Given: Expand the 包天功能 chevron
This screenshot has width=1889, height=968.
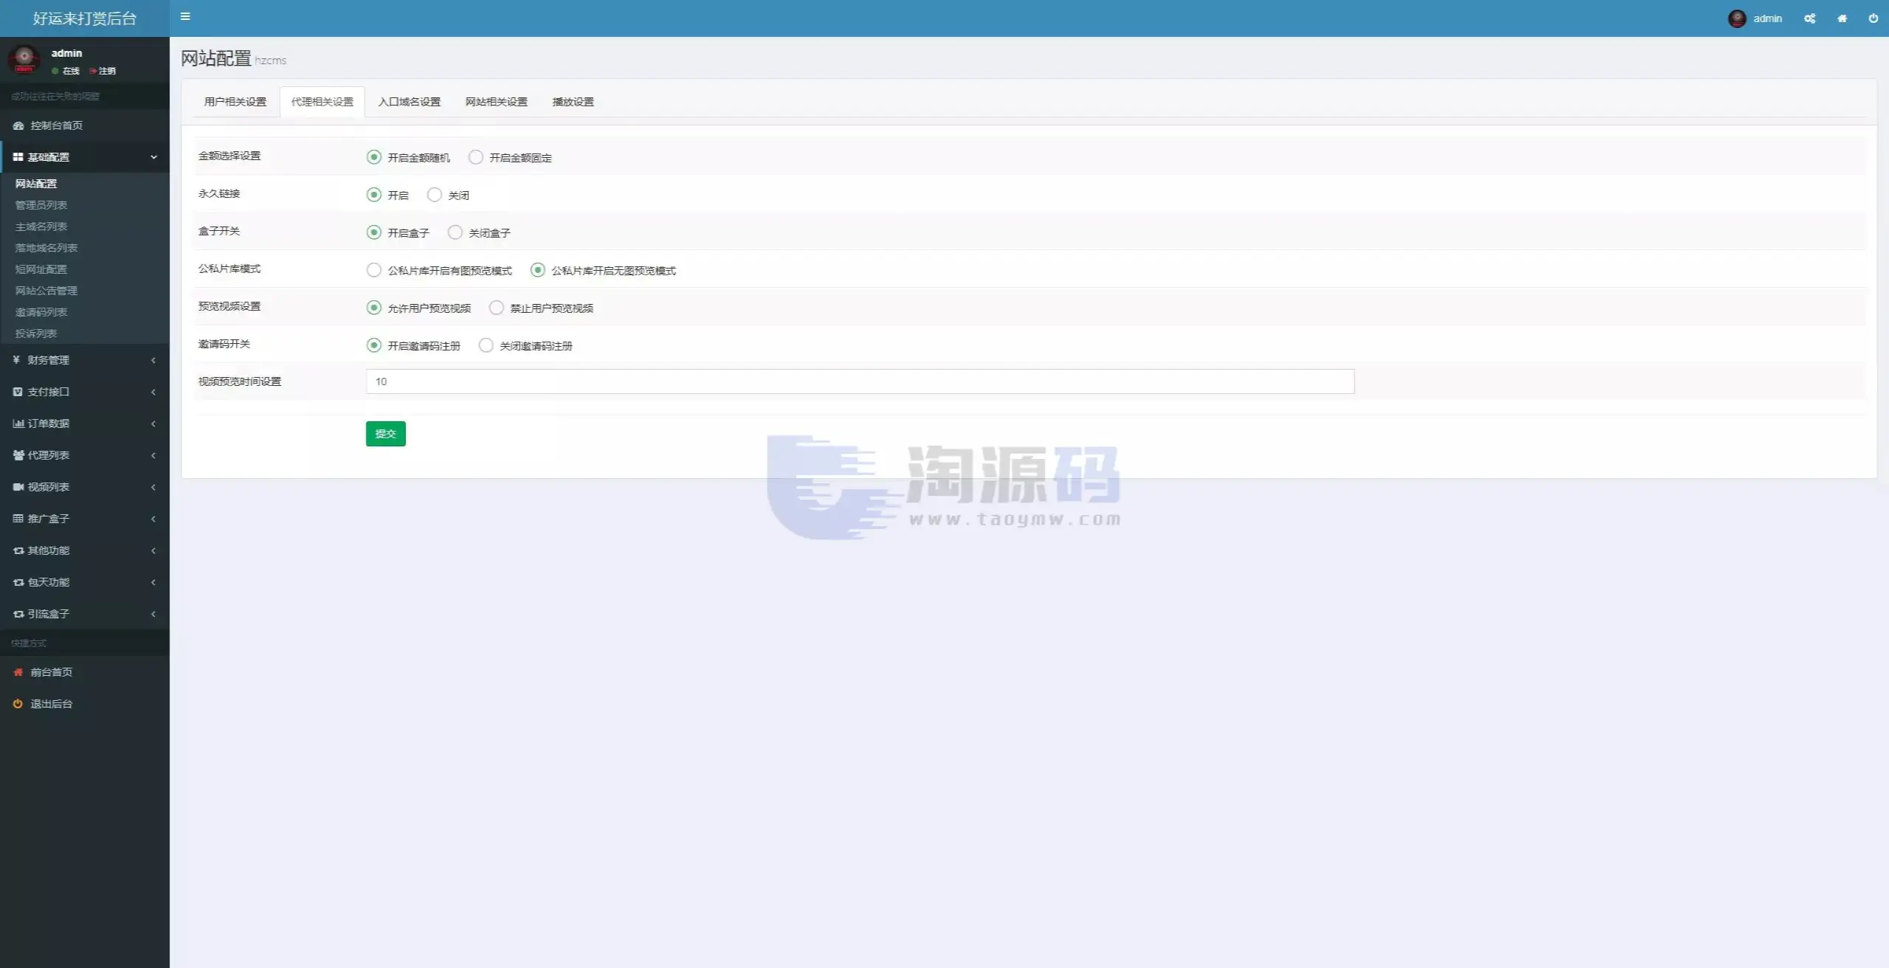Looking at the screenshot, I should 153,582.
